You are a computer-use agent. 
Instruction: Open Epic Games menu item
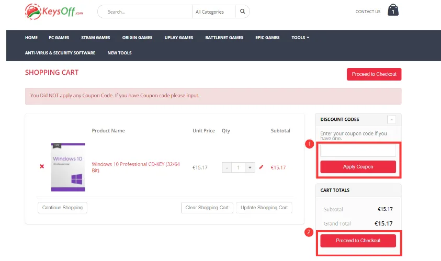(x=267, y=38)
